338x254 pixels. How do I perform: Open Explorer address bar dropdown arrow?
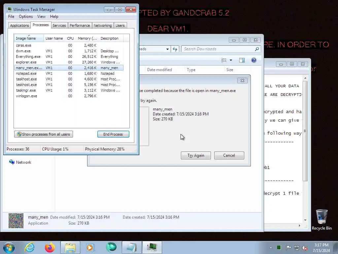[167, 49]
